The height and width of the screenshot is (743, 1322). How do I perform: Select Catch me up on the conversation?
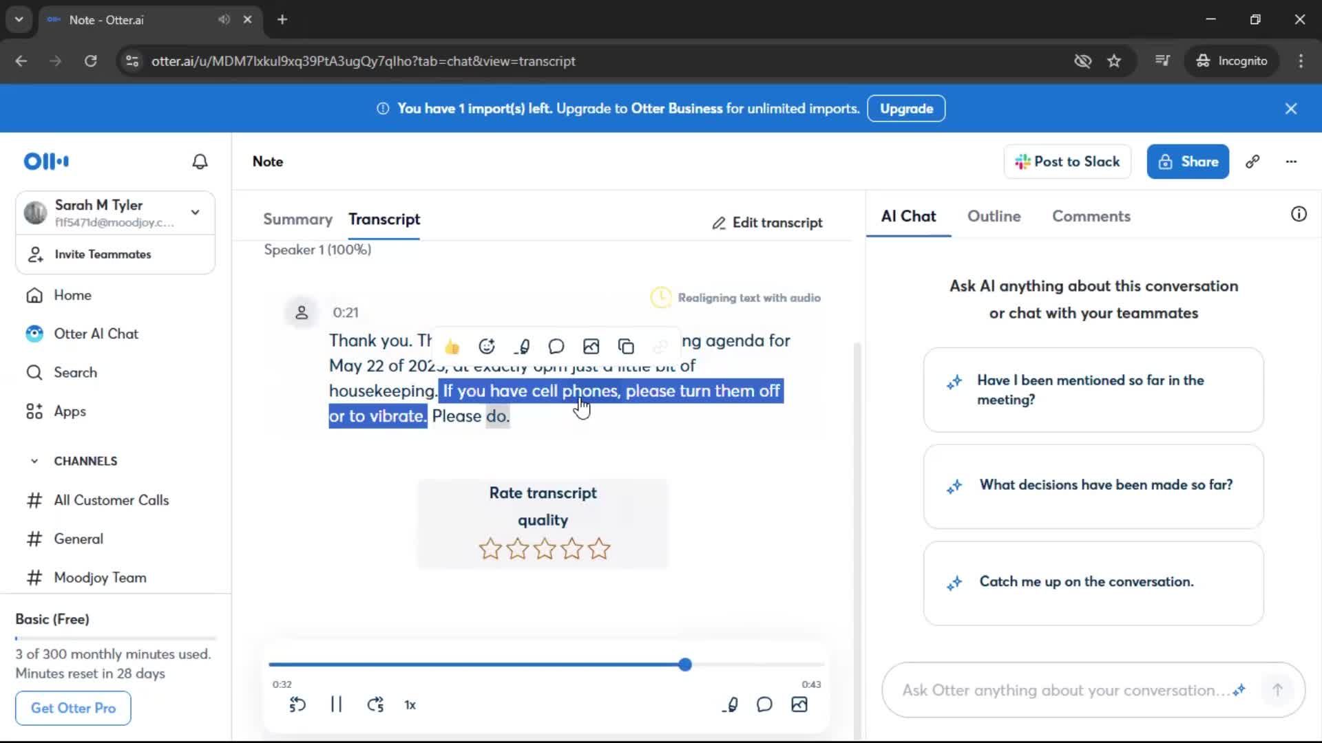click(x=1093, y=583)
